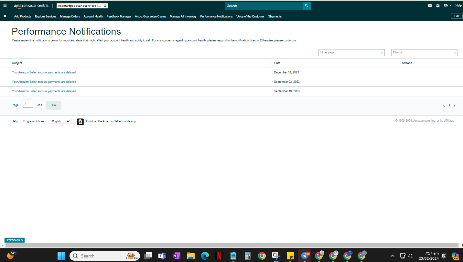
Task: Open the EN language menu
Action: coord(447,5)
